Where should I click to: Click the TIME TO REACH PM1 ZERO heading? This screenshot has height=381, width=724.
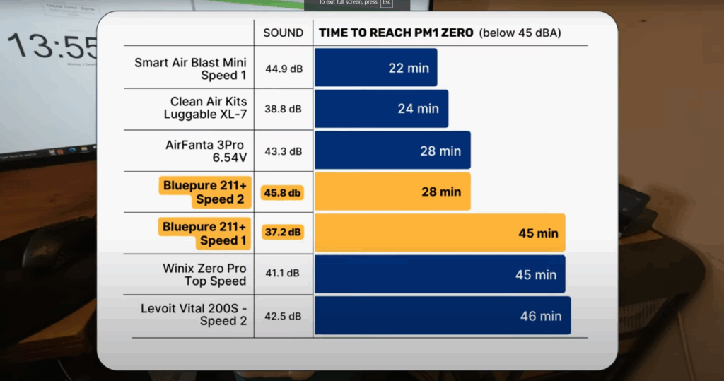click(396, 33)
